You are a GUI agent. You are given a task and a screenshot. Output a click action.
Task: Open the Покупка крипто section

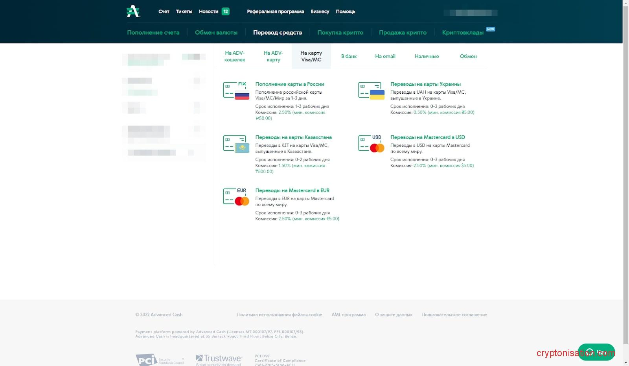(340, 33)
